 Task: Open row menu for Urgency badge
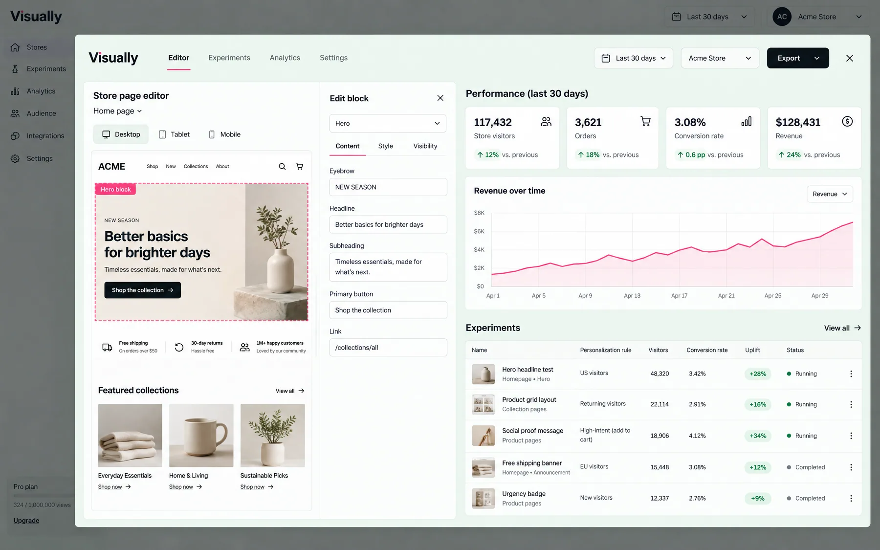click(851, 498)
